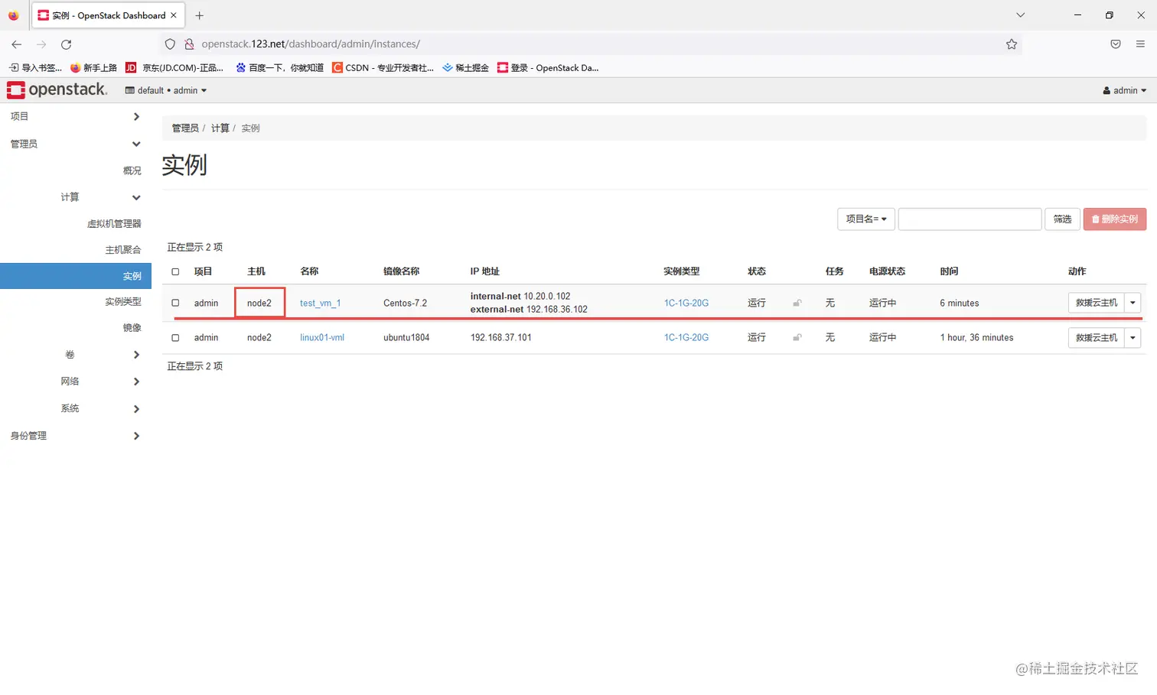Open 镜像 in the sidebar

[132, 328]
